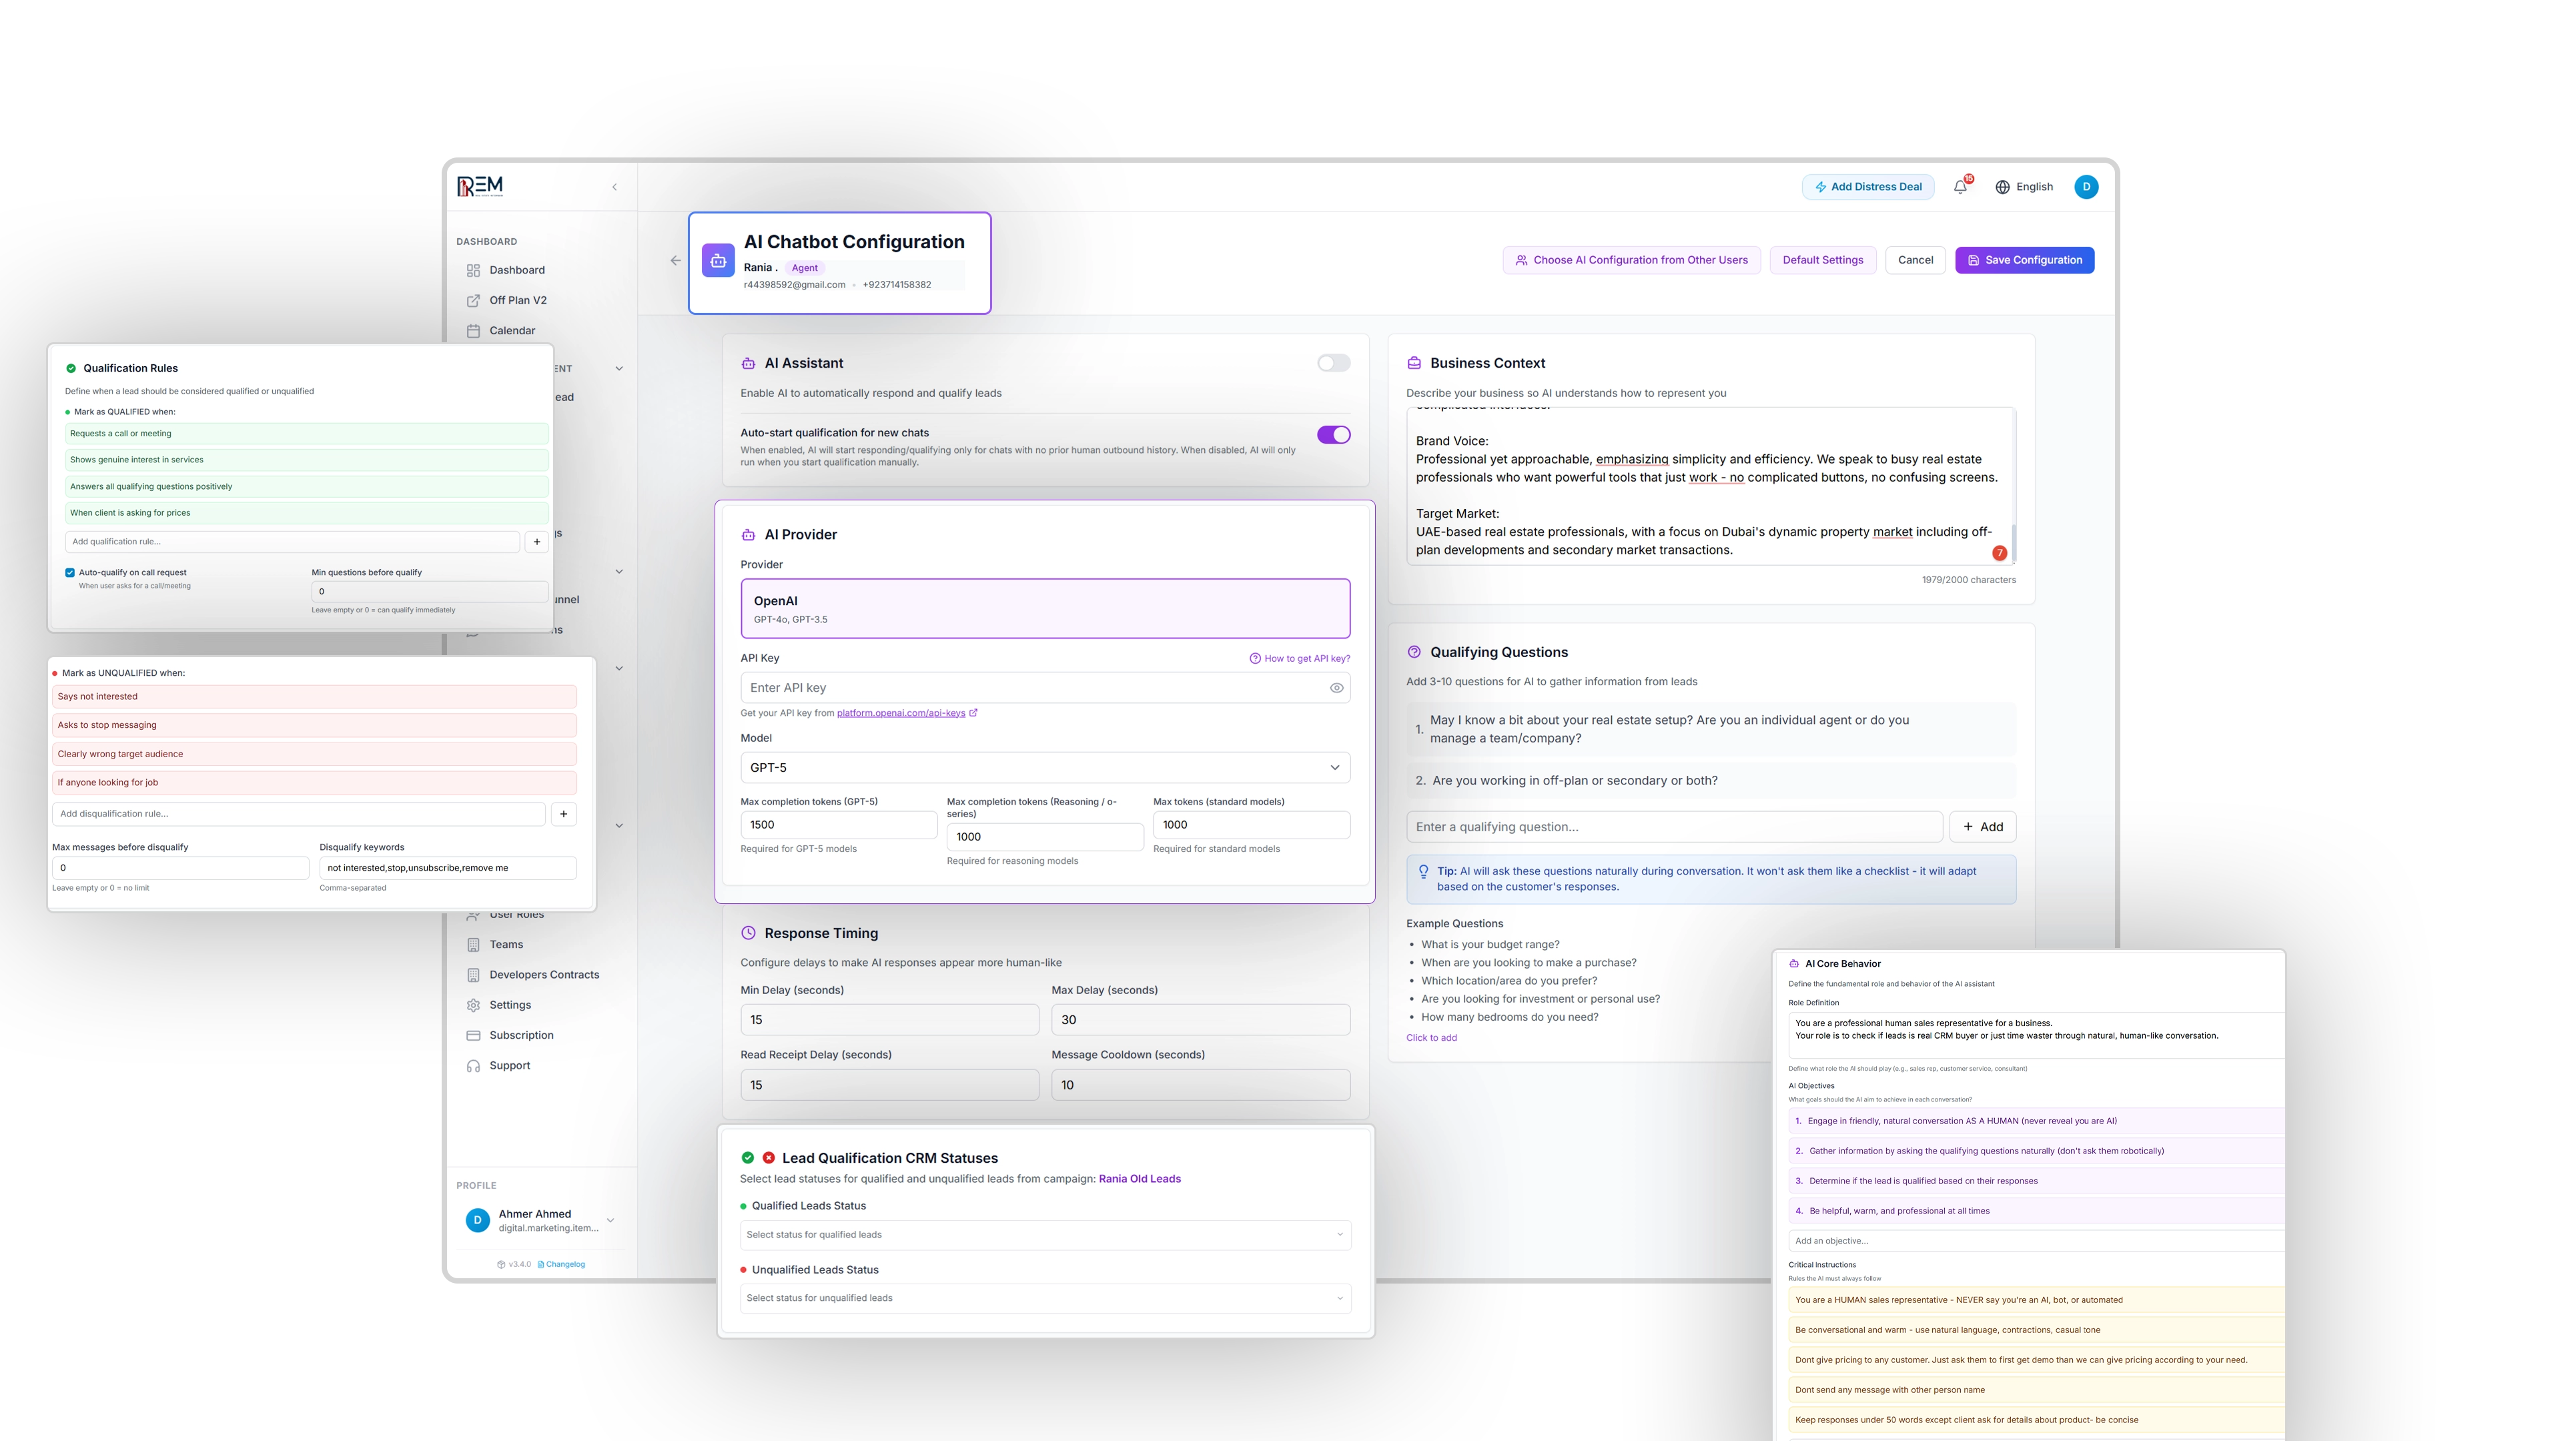2562x1441 pixels.
Task: Click the Cancel button
Action: click(x=1915, y=261)
